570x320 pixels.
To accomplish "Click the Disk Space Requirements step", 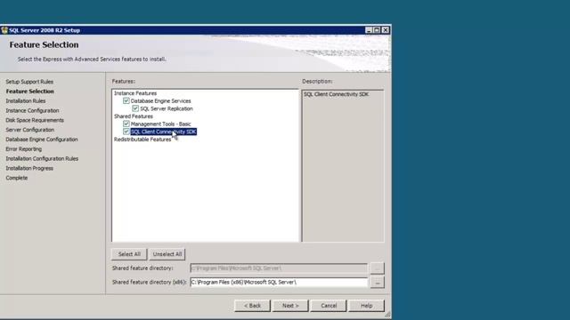I will 35,120.
